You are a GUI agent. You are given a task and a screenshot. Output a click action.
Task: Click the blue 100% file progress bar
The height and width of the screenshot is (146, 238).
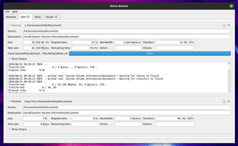[x=150, y=54]
